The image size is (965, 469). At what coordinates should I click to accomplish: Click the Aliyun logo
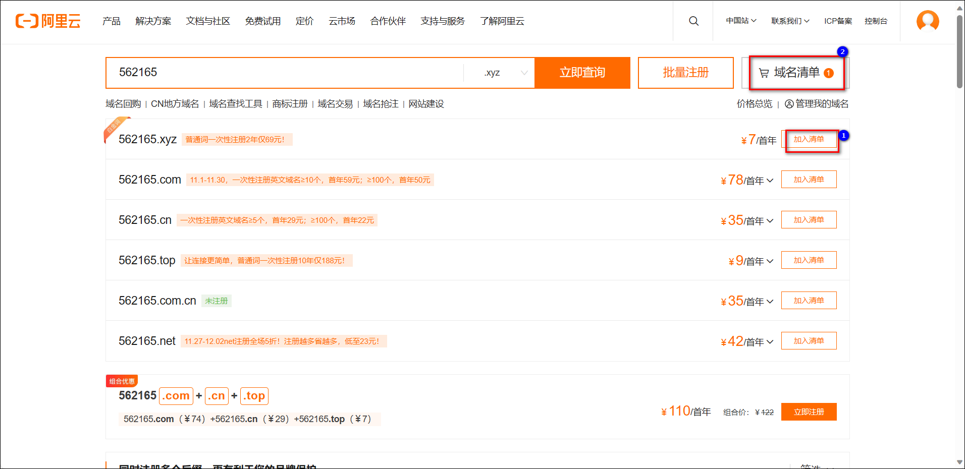pyautogui.click(x=48, y=21)
